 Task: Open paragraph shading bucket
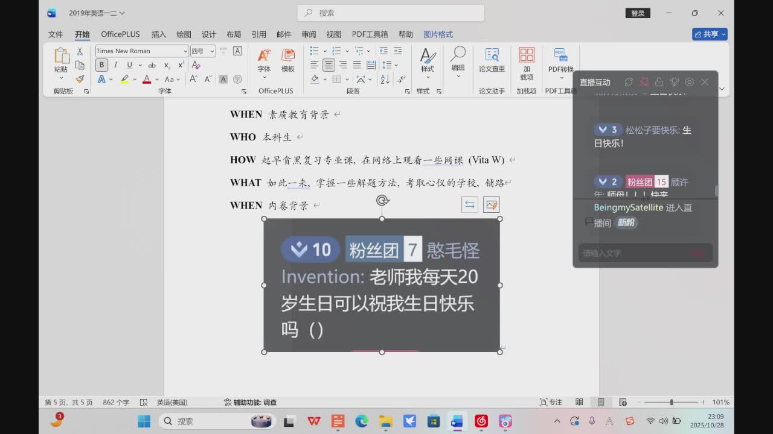click(x=315, y=79)
